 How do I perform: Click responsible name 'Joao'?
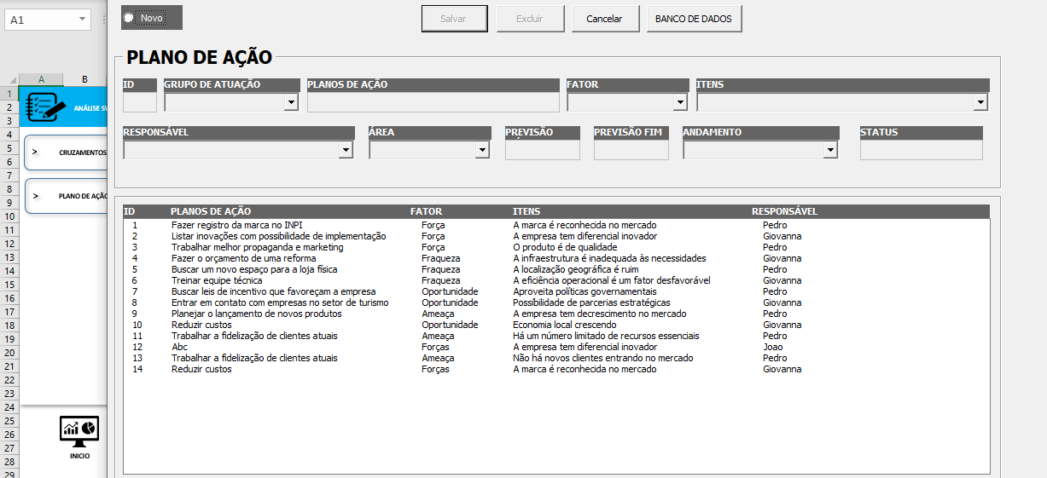click(773, 347)
